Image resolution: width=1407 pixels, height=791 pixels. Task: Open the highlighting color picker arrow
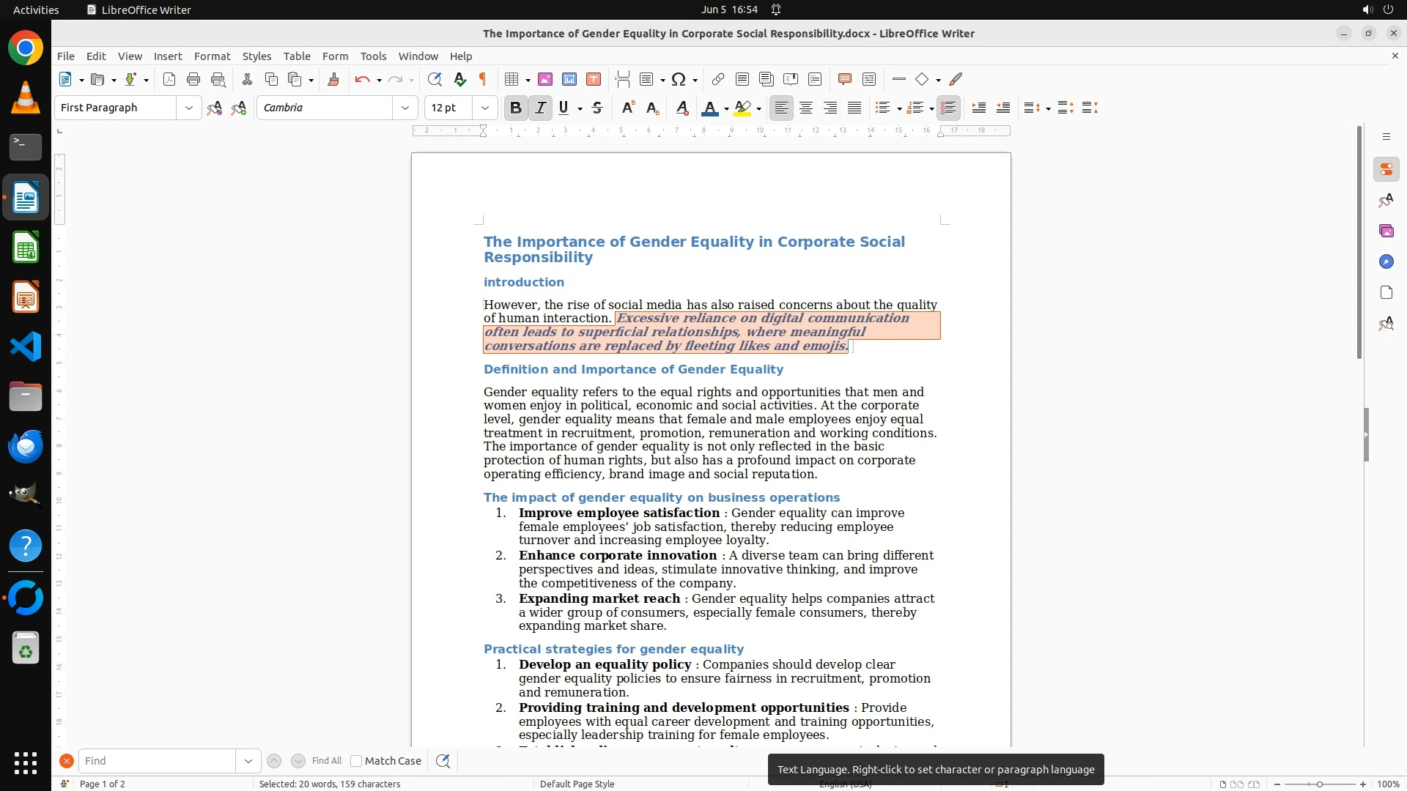click(x=759, y=108)
